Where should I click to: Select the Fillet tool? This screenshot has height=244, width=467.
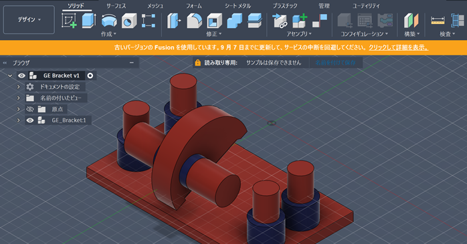pos(195,21)
